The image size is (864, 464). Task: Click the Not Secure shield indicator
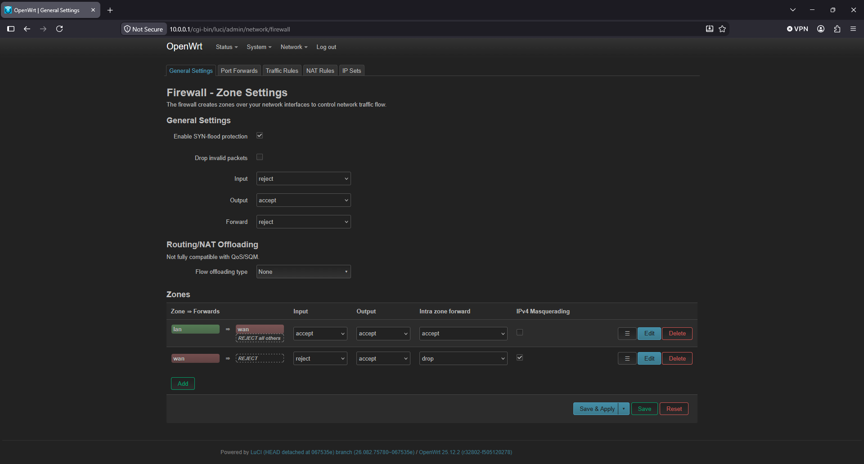(x=144, y=29)
